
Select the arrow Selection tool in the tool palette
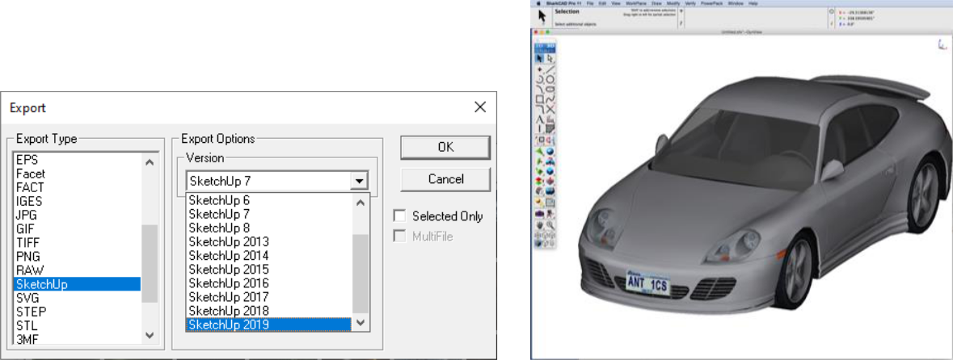coord(540,59)
